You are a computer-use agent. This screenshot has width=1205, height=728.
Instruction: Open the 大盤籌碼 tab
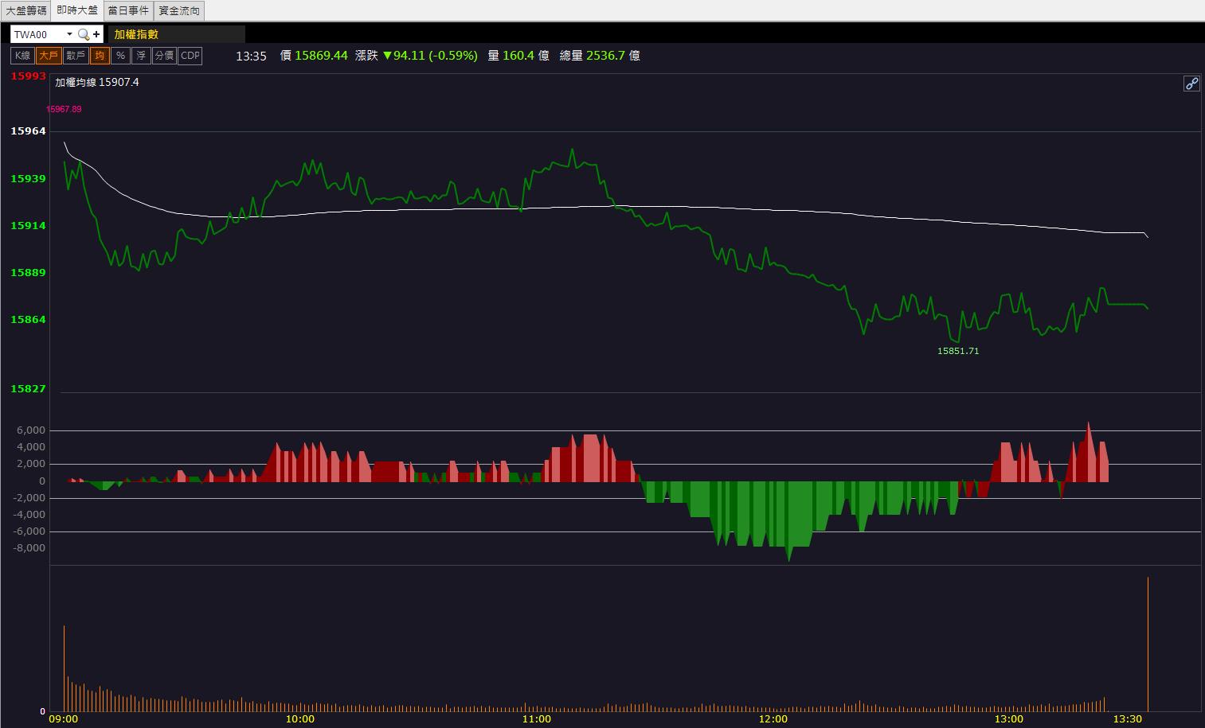[26, 10]
